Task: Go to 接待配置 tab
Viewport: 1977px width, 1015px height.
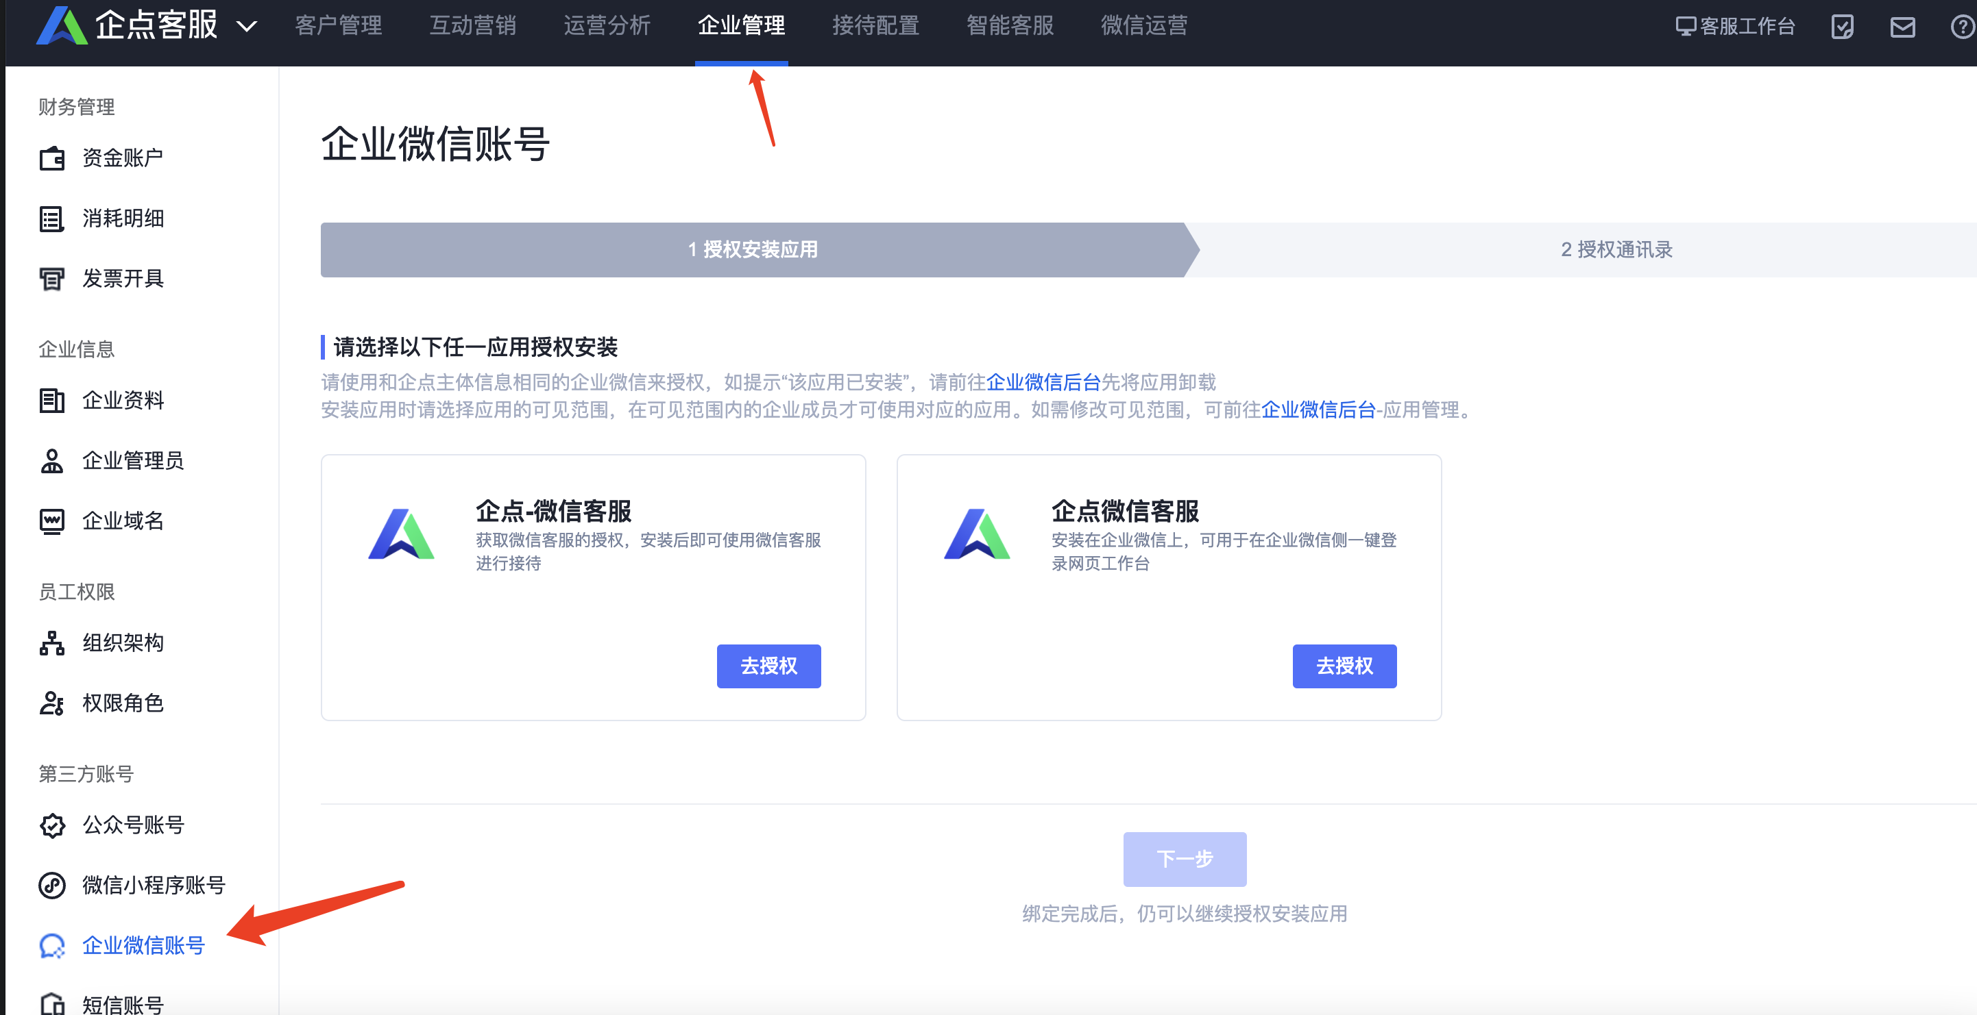Action: pos(875,26)
